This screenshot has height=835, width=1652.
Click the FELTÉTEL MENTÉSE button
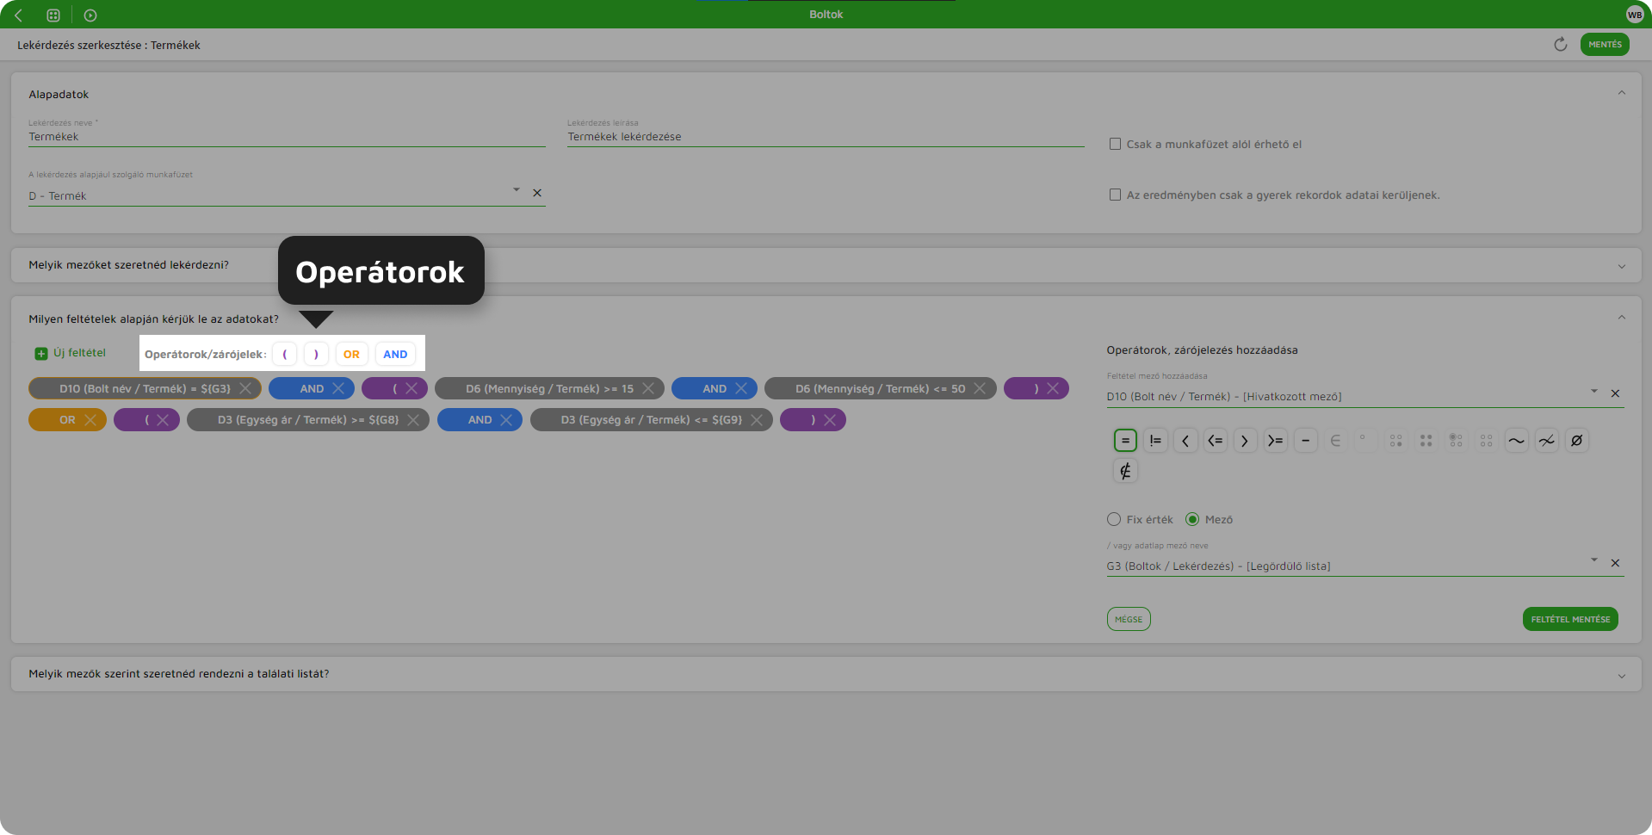1570,619
